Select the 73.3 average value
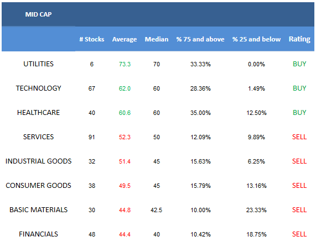 [x=125, y=64]
